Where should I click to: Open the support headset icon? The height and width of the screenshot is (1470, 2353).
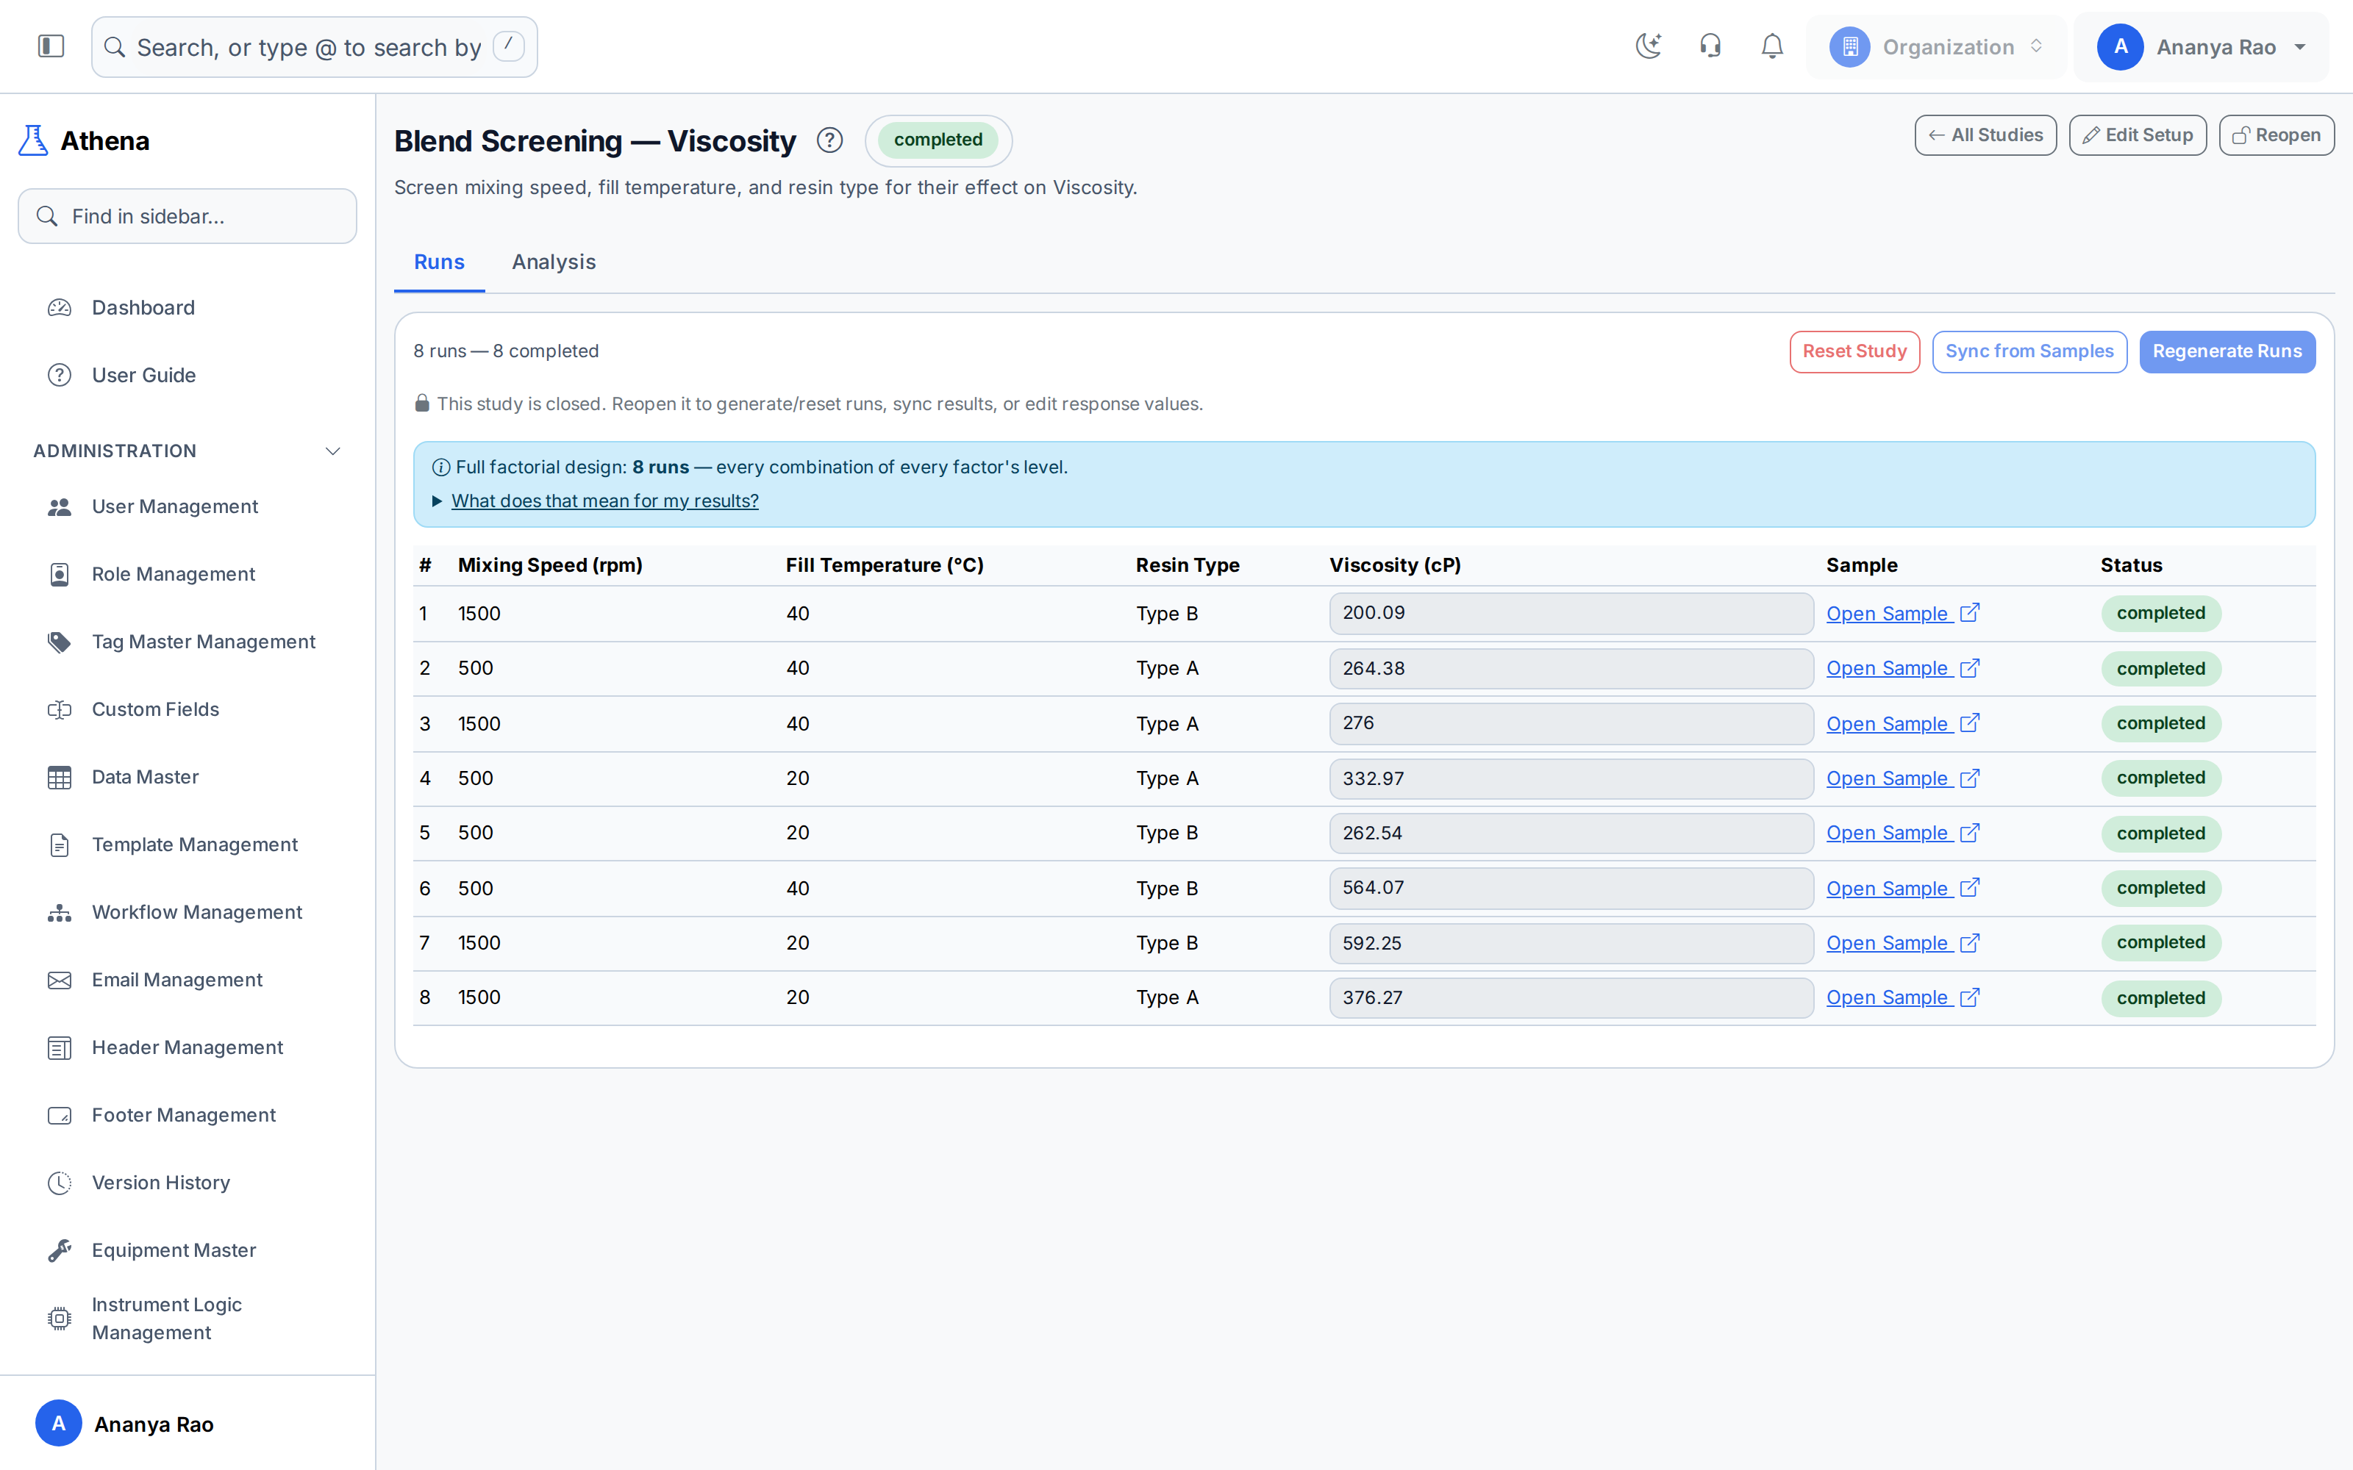click(1710, 46)
